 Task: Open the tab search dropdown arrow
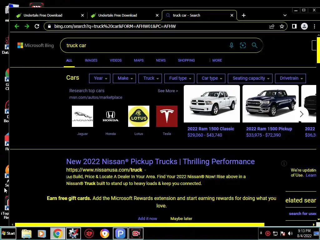click(x=285, y=15)
